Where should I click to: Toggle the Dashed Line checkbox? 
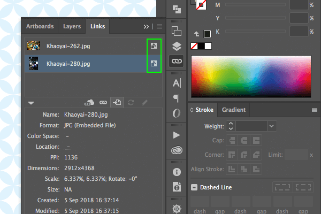click(194, 187)
